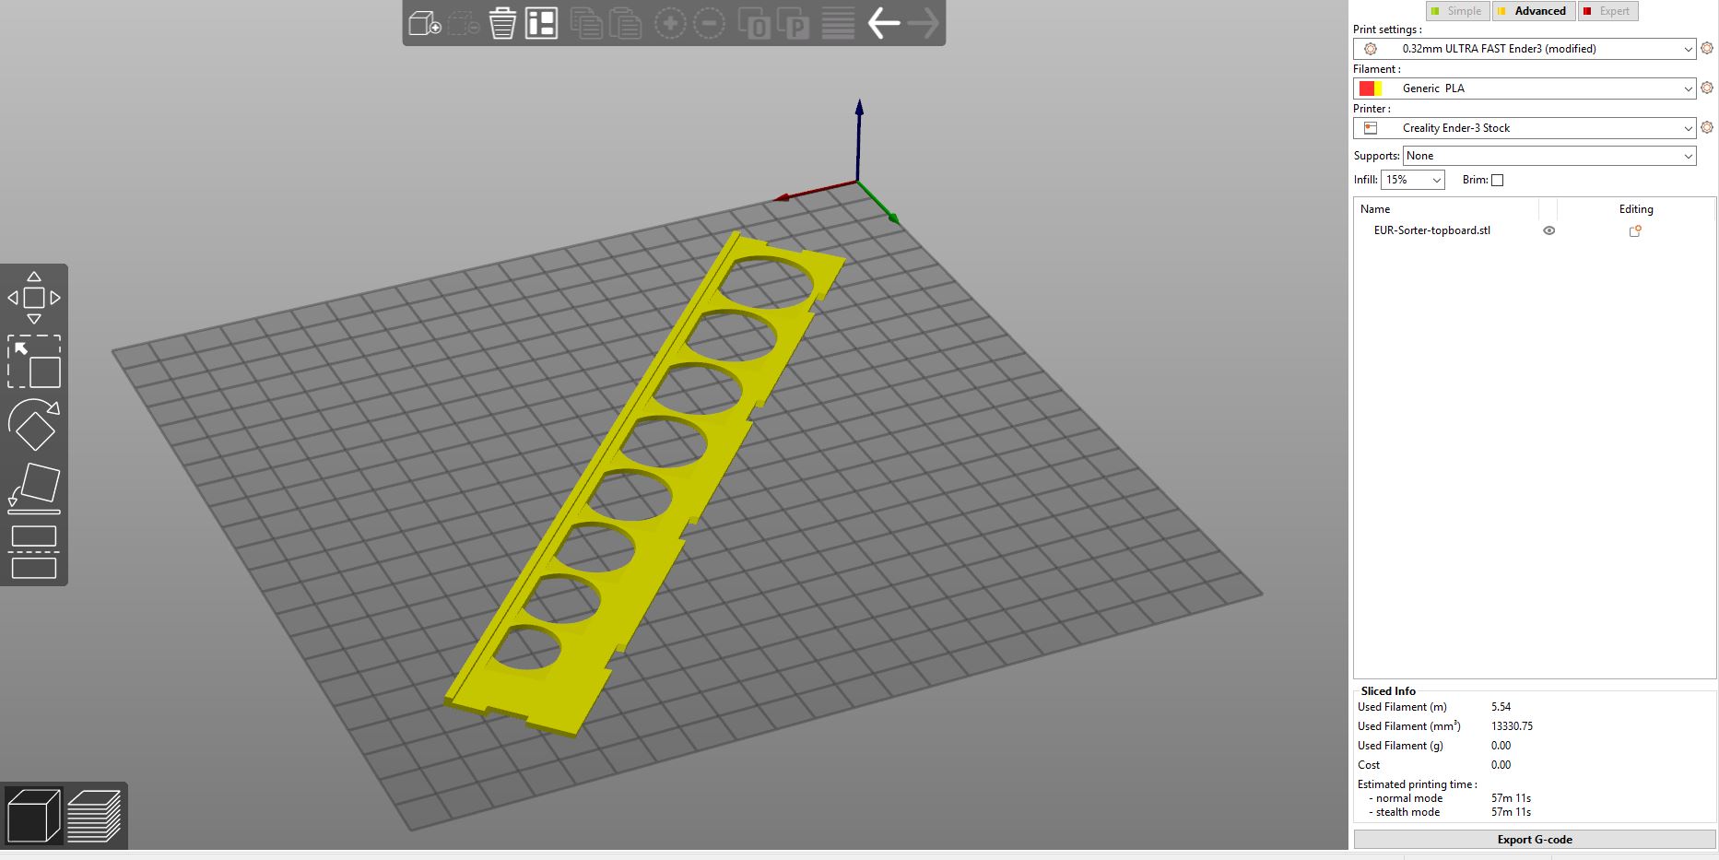Toggle visibility of EUR-Sorter-topboard.stl
The image size is (1719, 860).
(1548, 230)
